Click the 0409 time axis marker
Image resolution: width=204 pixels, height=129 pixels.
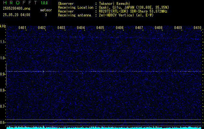[178, 27]
